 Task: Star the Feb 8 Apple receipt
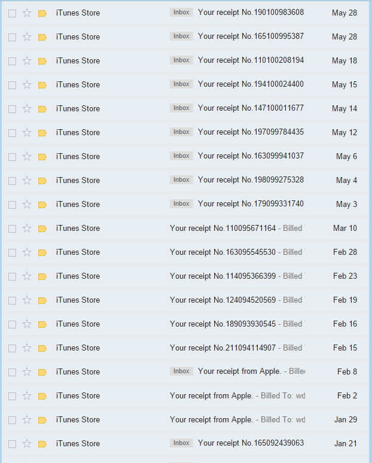point(27,371)
